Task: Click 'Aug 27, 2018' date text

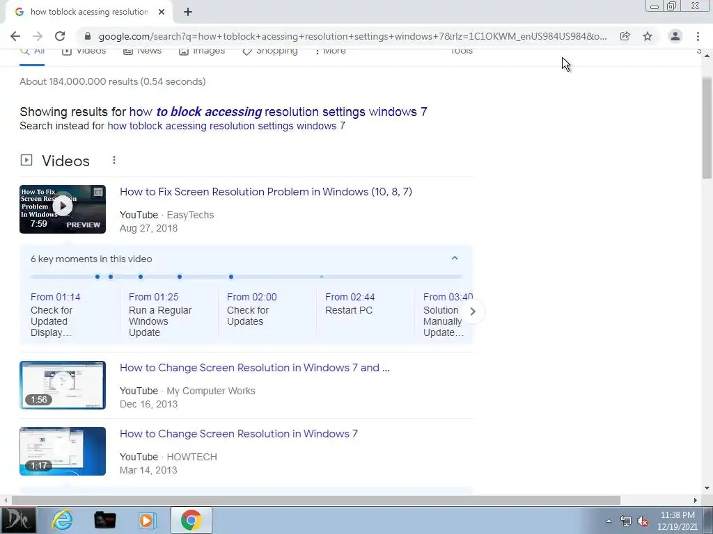Action: pos(149,228)
